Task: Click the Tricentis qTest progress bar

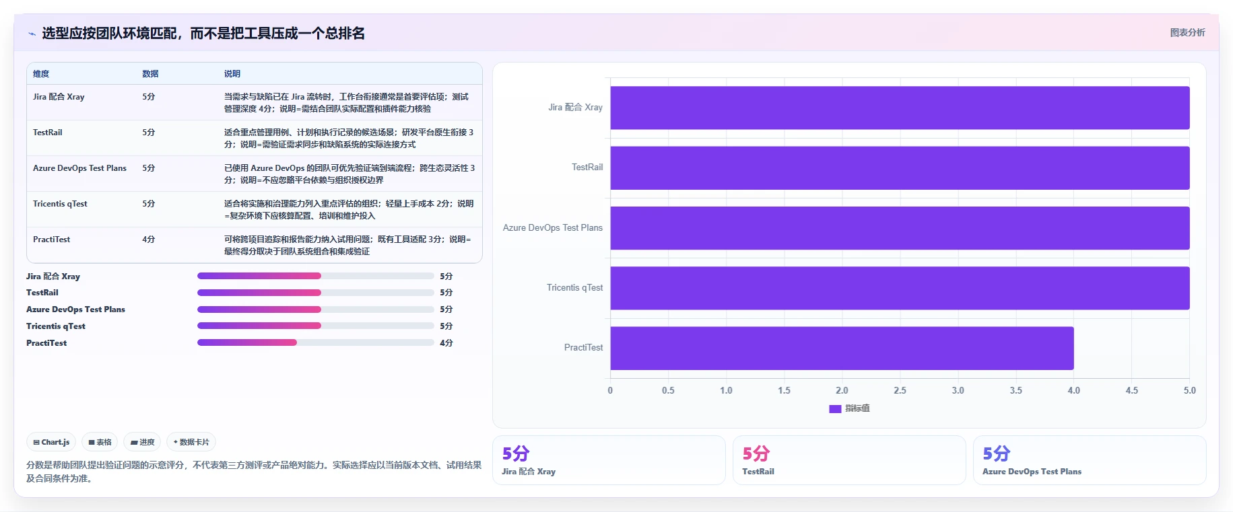Action: click(x=316, y=326)
